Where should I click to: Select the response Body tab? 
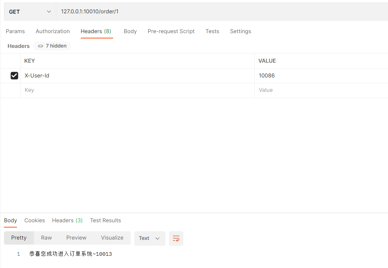pos(10,220)
